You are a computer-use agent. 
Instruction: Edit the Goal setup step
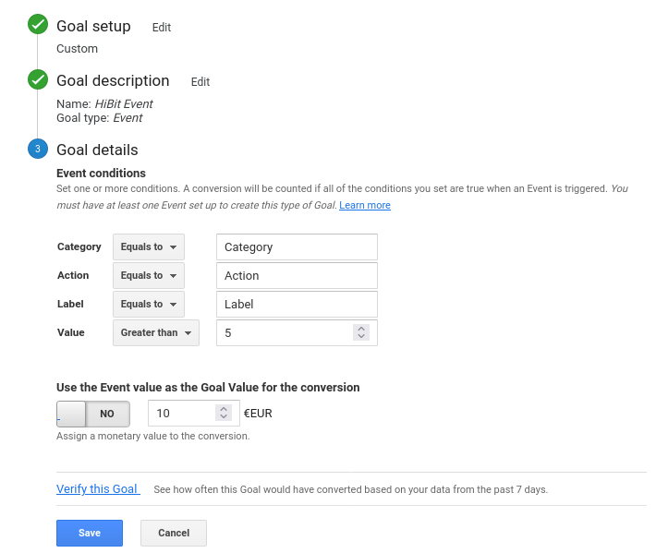[162, 28]
